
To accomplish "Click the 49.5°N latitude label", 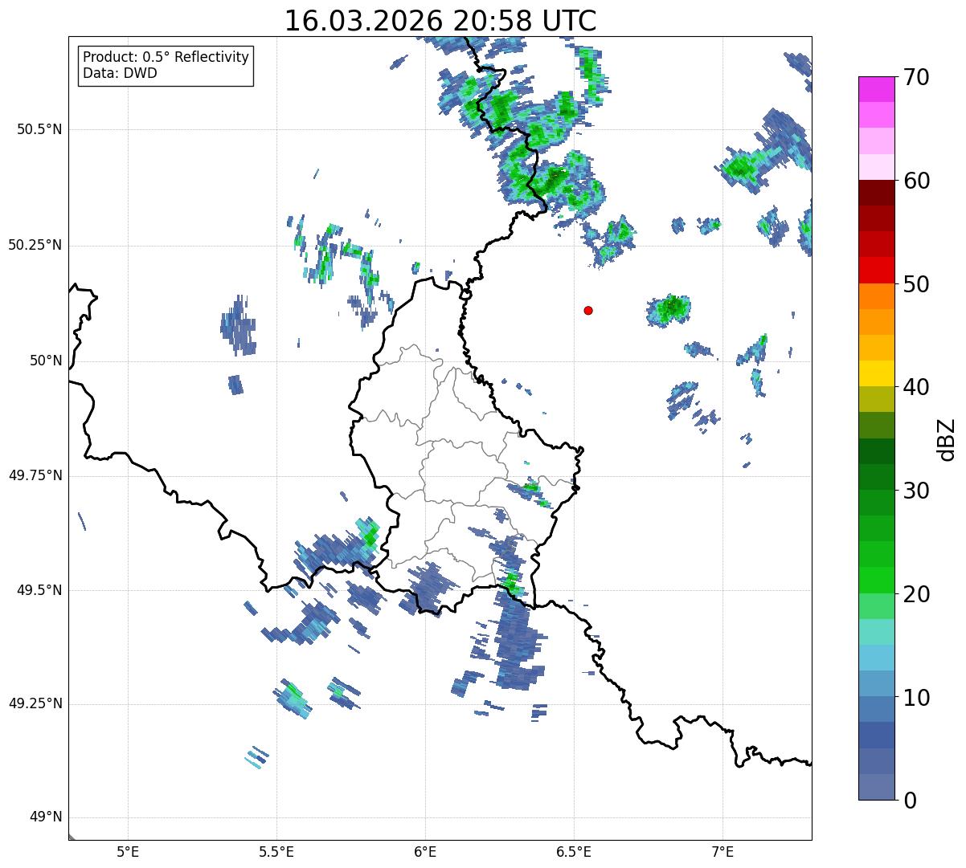I will [39, 590].
